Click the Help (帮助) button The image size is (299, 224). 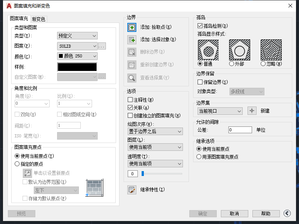click(x=266, y=213)
